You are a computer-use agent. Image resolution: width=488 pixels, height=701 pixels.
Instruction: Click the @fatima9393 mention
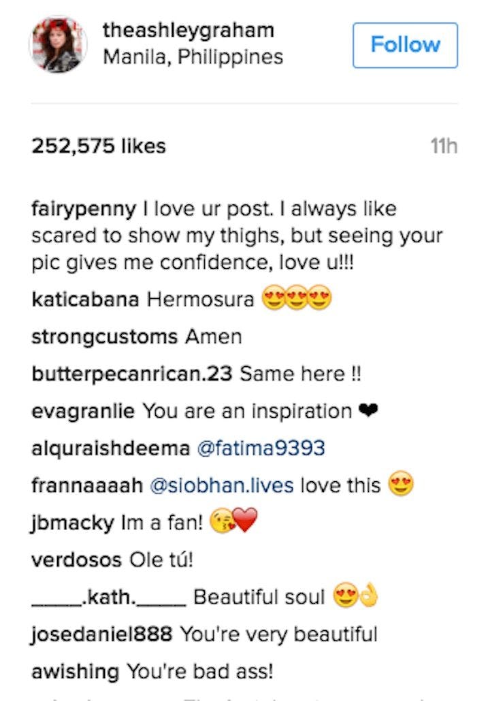coord(261,449)
